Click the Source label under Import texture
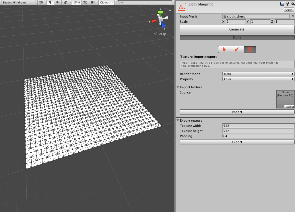This screenshot has height=212, width=295. point(185,92)
